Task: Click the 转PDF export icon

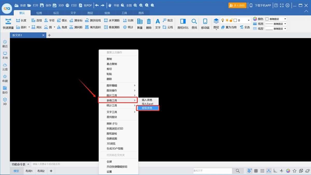Action: tap(85, 5)
